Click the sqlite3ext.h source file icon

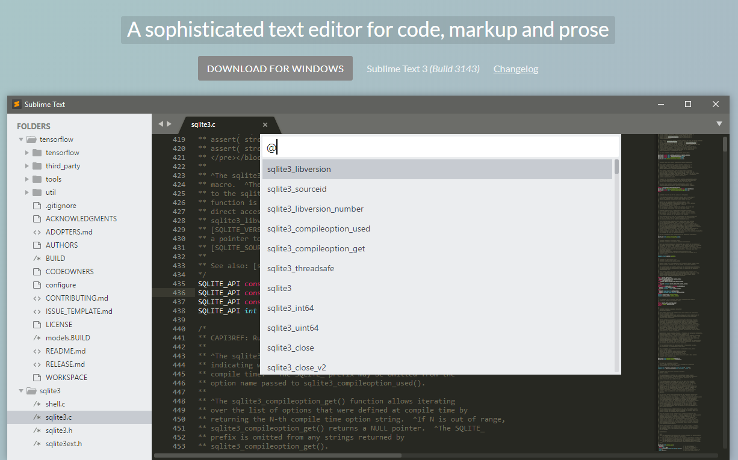[37, 444]
